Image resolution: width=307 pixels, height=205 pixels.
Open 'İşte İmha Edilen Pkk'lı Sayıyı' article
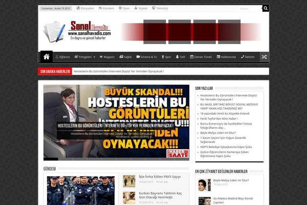click(x=160, y=176)
